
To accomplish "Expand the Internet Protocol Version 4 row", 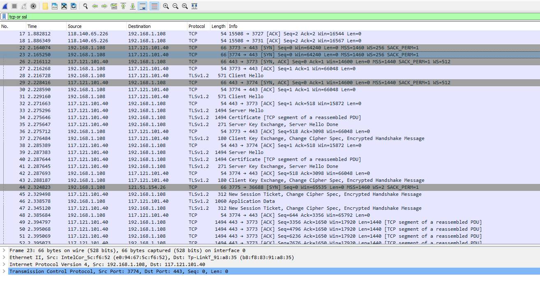I will coord(4,264).
